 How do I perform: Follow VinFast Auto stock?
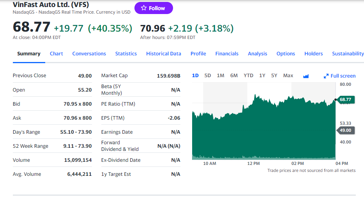pyautogui.click(x=154, y=8)
